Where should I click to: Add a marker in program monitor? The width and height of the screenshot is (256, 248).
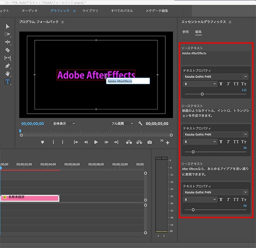(42, 142)
